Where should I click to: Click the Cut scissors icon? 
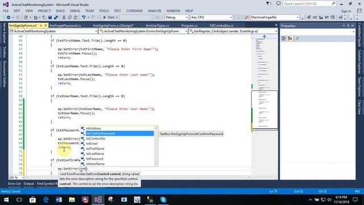coord(64,18)
